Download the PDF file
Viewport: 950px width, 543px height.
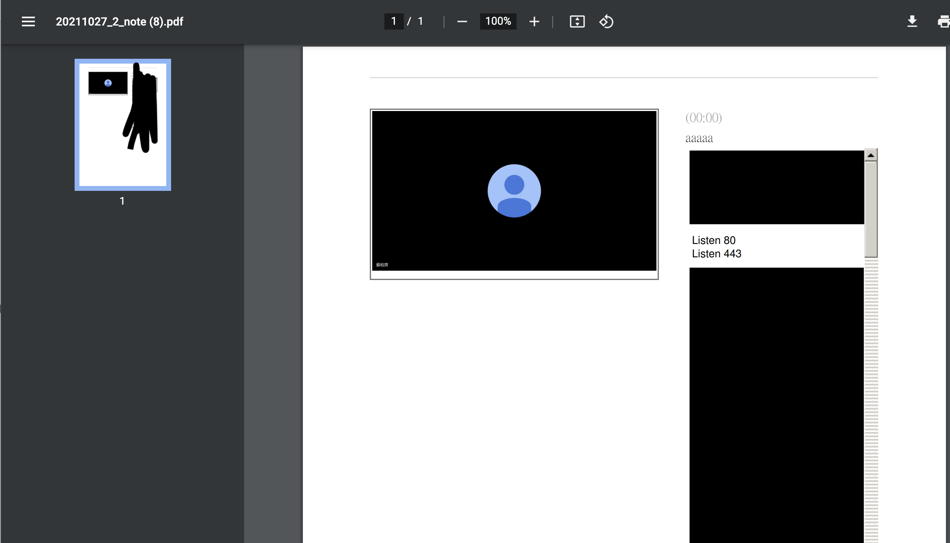click(912, 21)
